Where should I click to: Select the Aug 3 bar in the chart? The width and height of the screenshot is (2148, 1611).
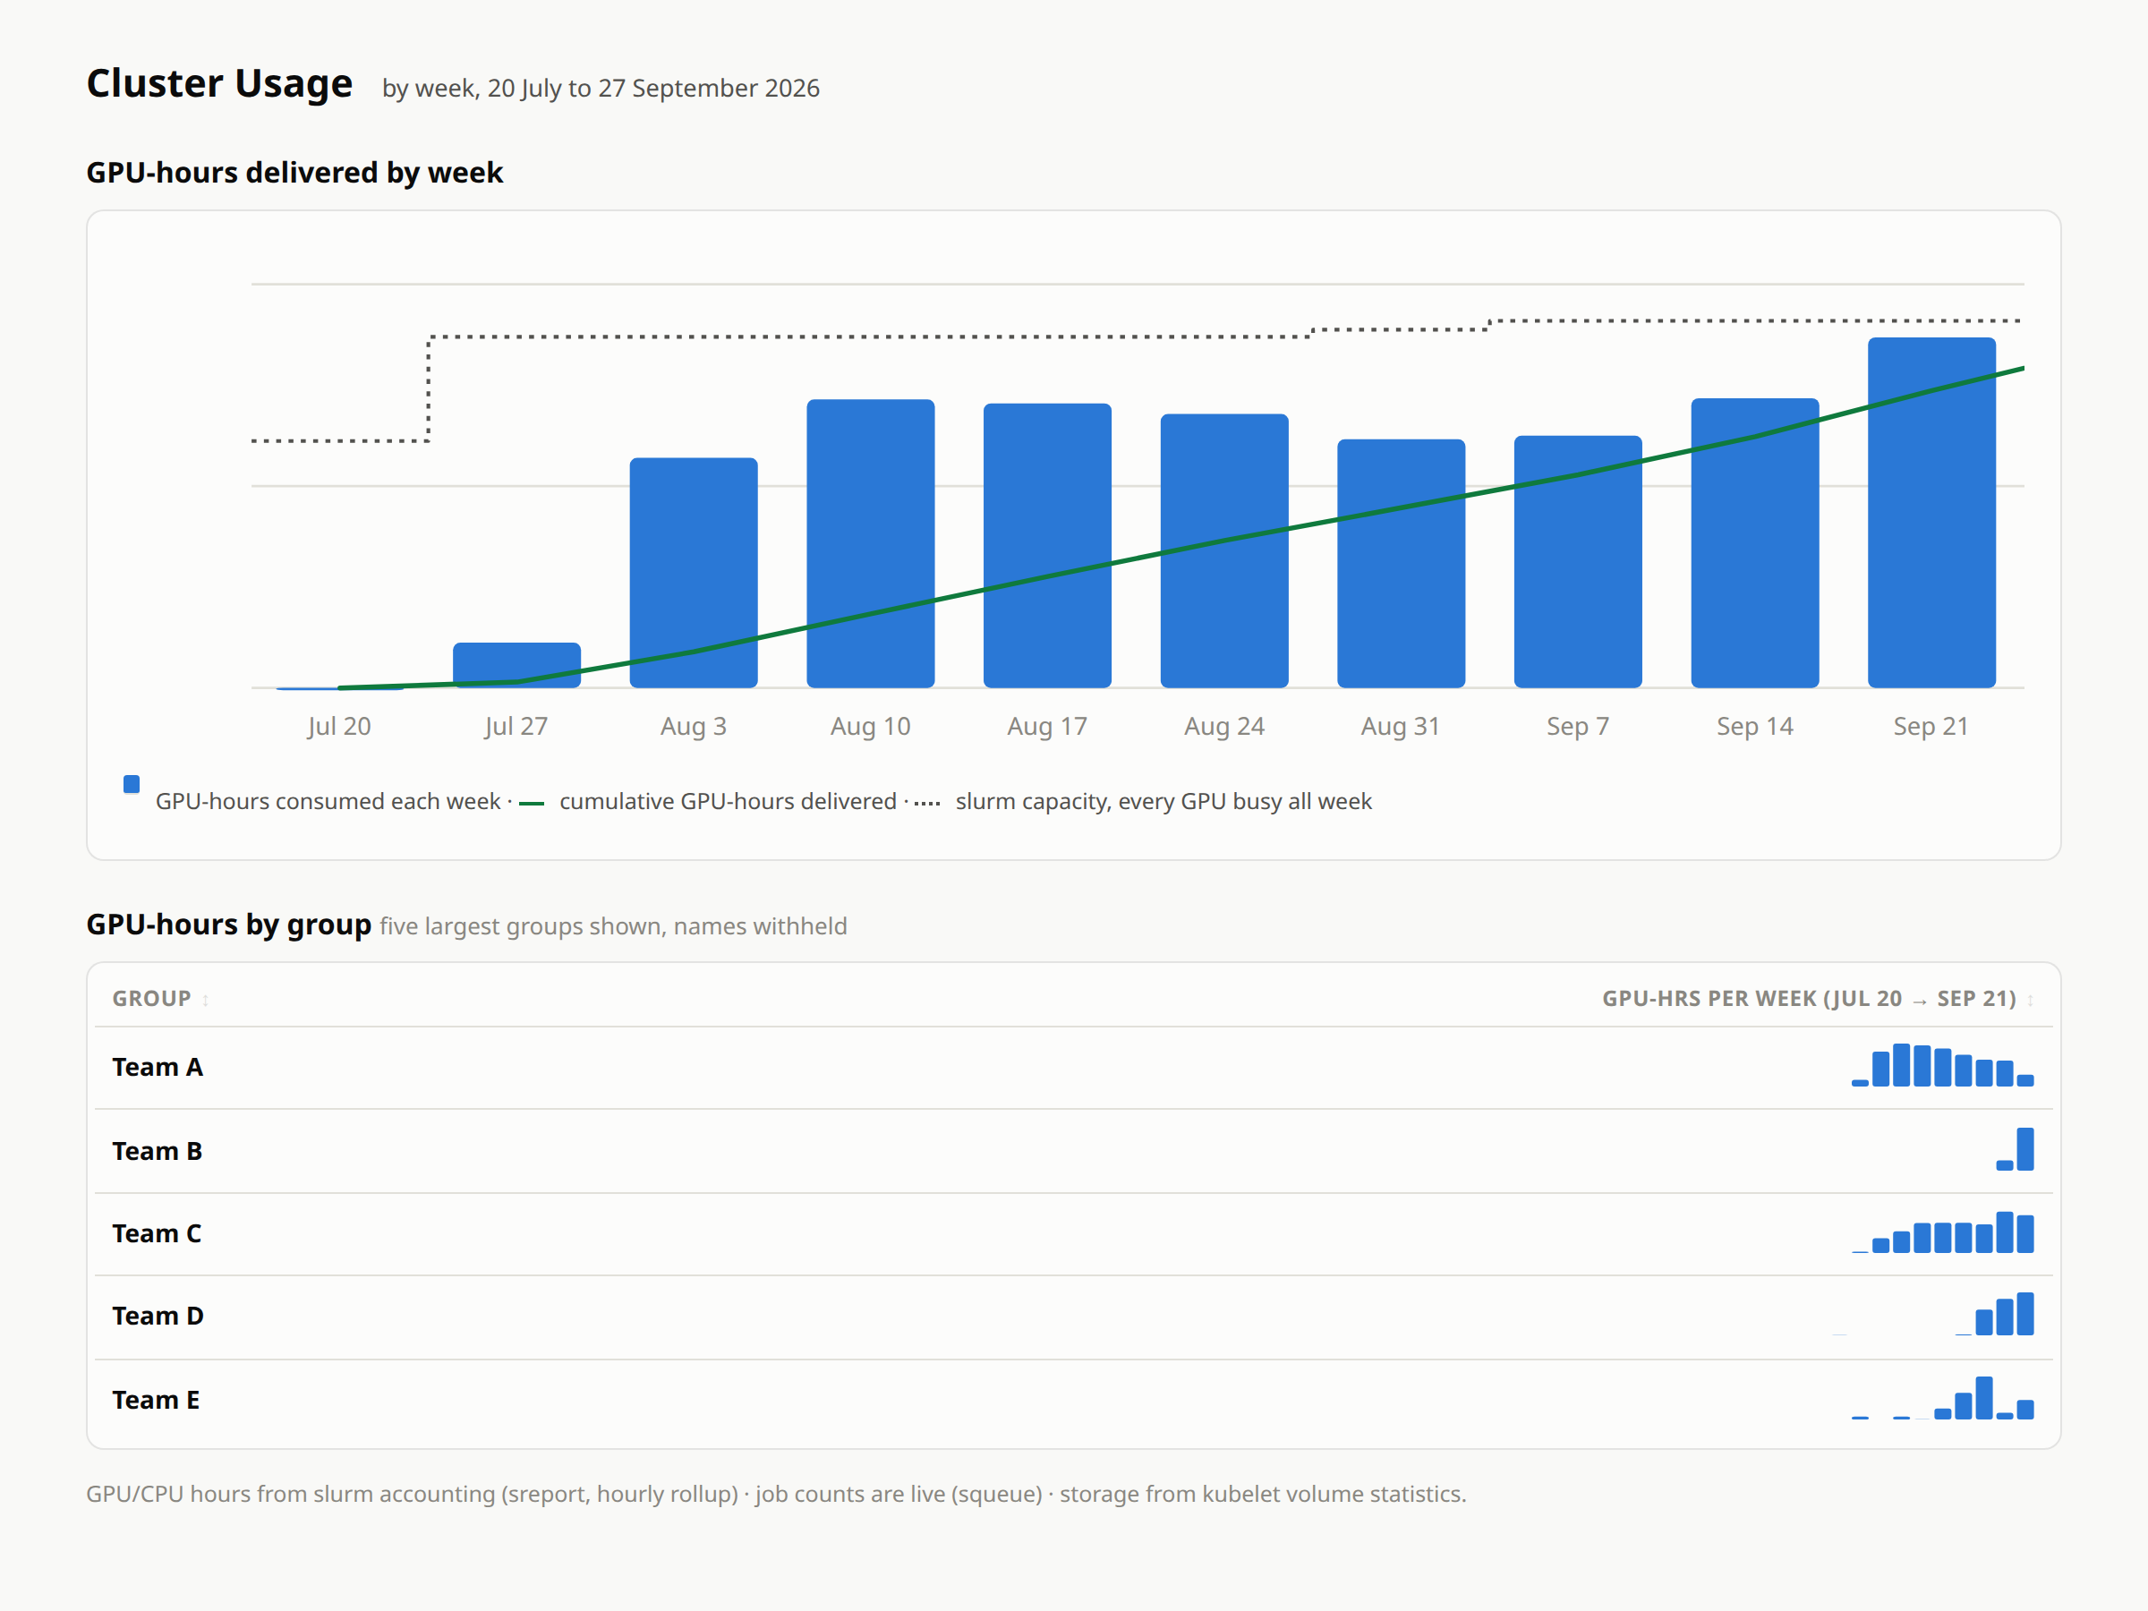(x=694, y=573)
